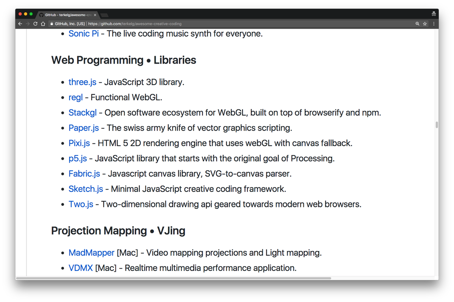Click the incognito icon in title bar

[x=434, y=14]
